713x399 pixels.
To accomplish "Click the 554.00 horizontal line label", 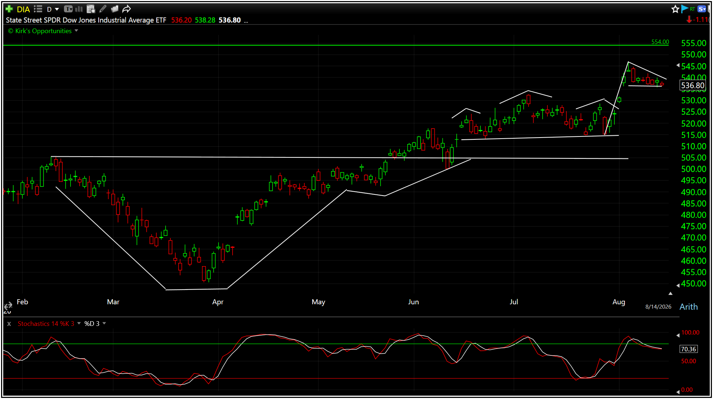I will click(x=660, y=42).
